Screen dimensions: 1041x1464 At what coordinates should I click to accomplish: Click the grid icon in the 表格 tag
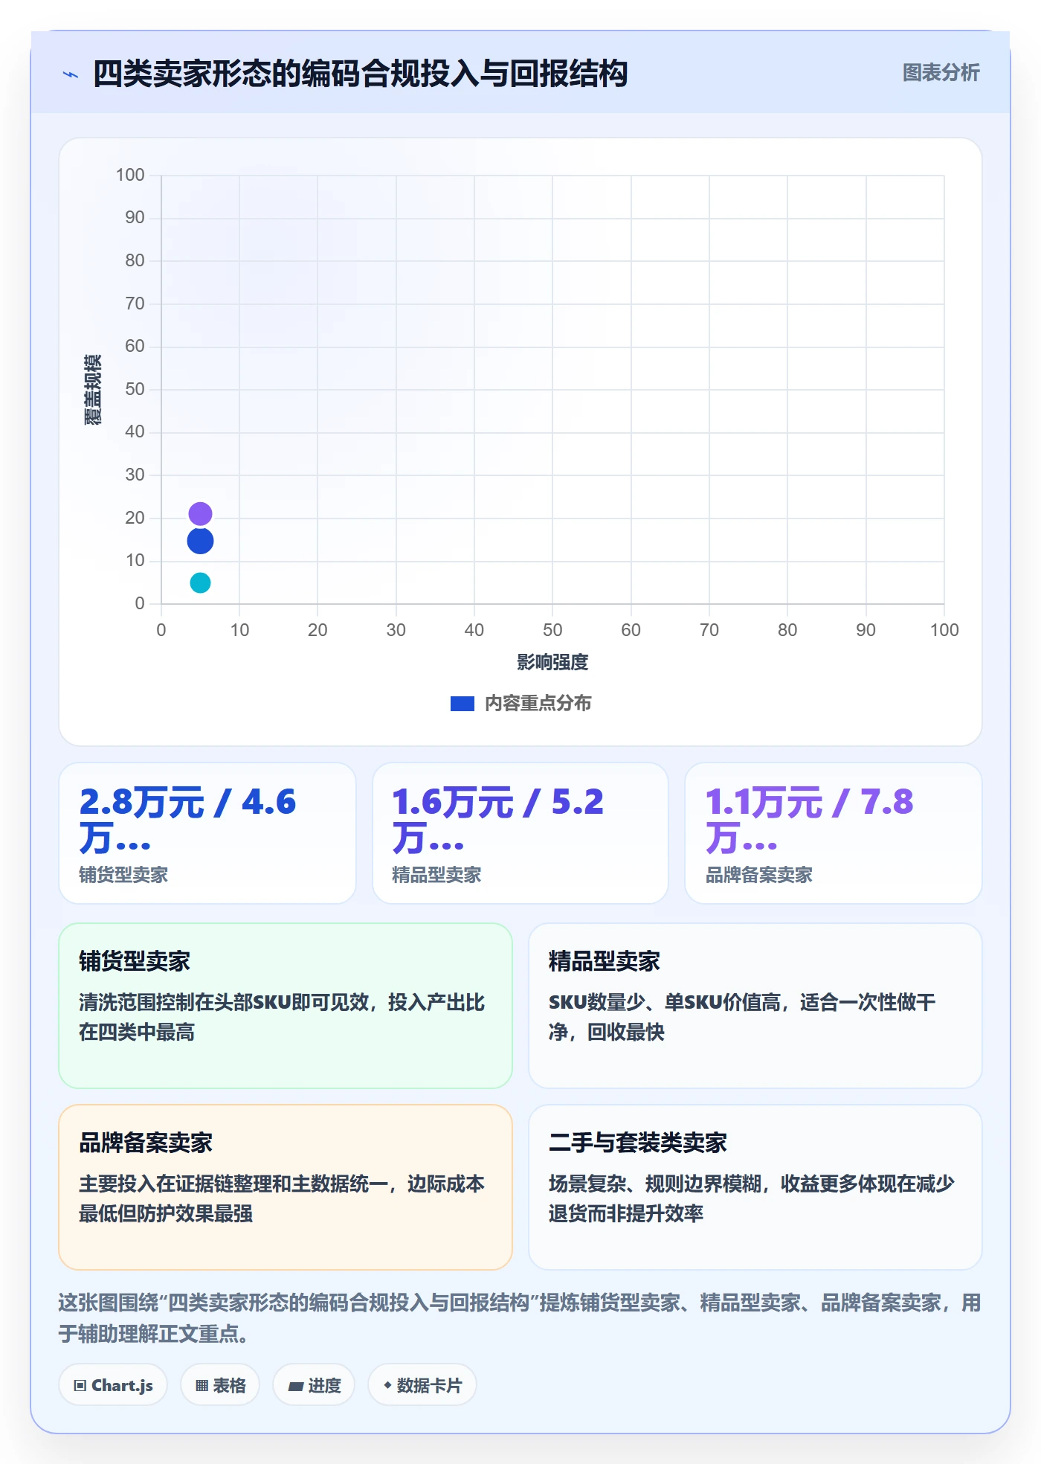click(202, 1385)
